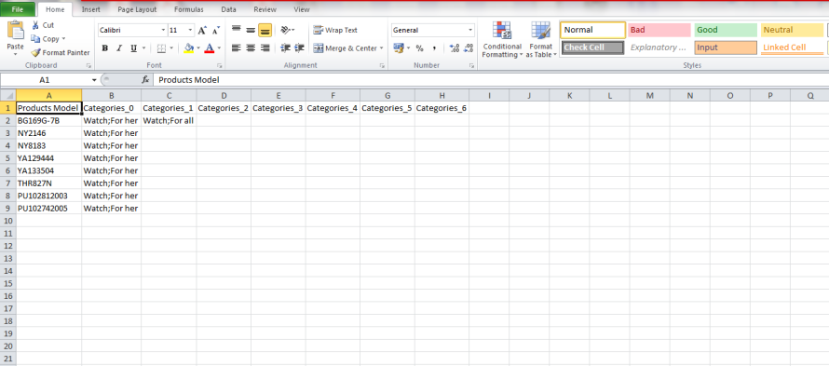
Task: Open the General number format dropdown
Action: tap(470, 30)
